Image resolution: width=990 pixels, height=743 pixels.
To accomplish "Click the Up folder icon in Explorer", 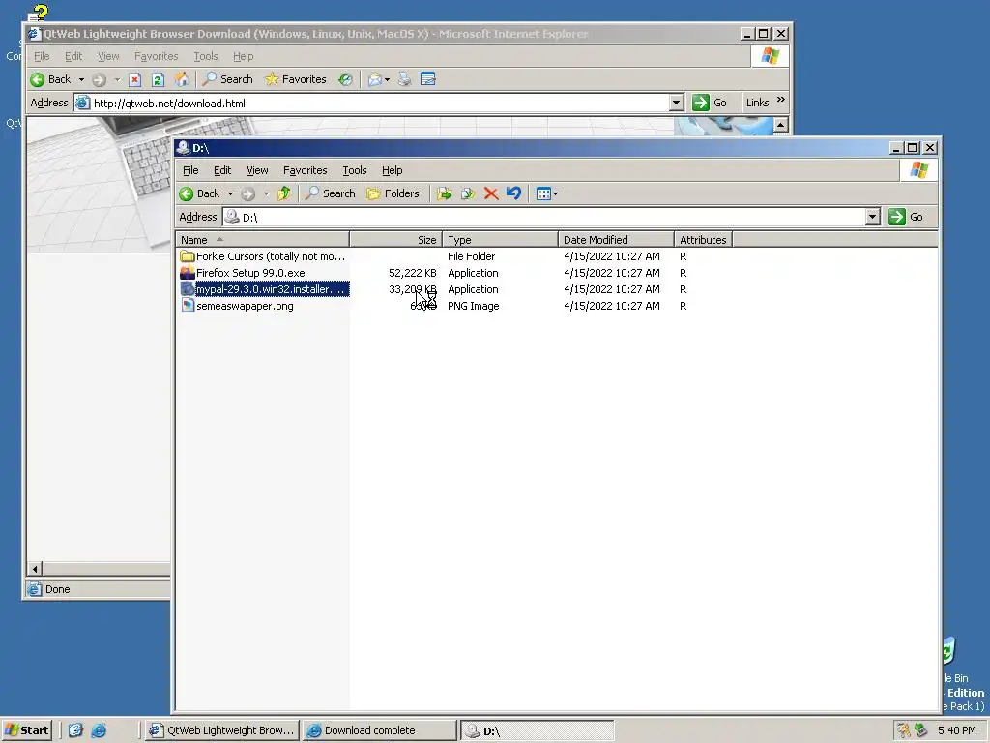I will tap(284, 193).
